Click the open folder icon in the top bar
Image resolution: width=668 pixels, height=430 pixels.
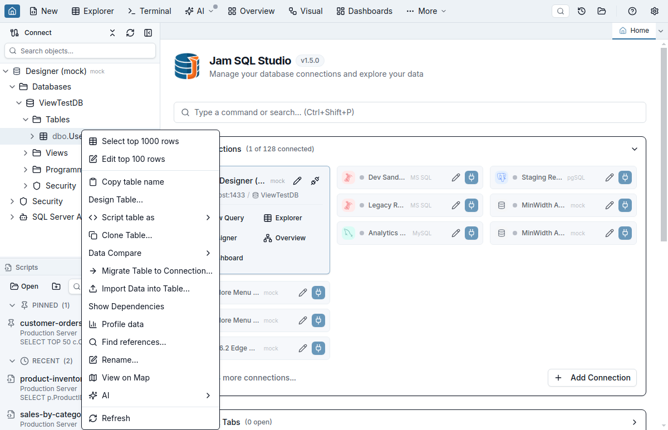pos(602,11)
